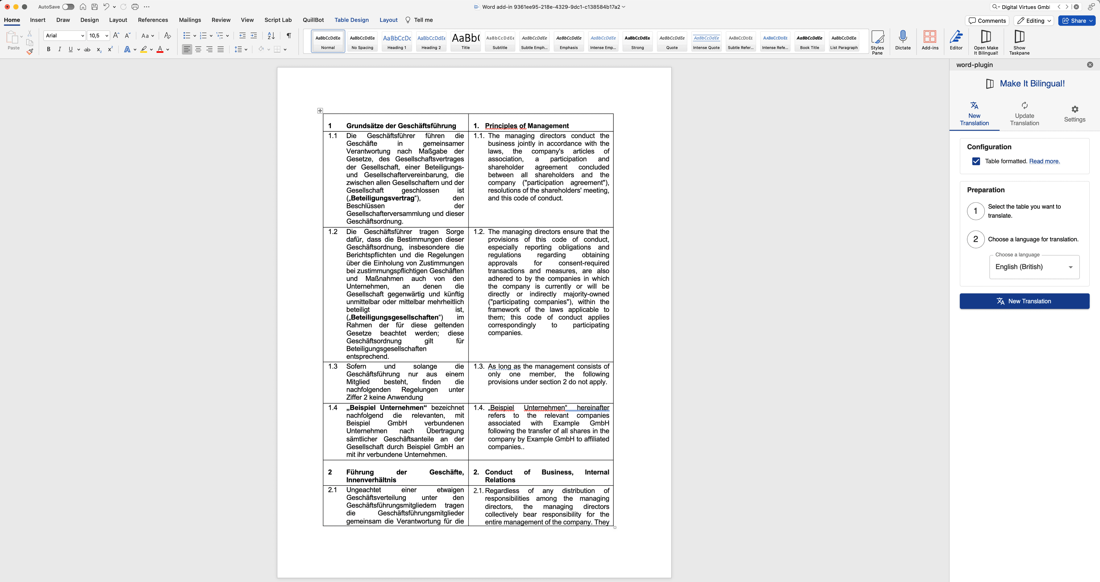The width and height of the screenshot is (1100, 582).
Task: Open the References ribbon tab
Action: (x=153, y=20)
